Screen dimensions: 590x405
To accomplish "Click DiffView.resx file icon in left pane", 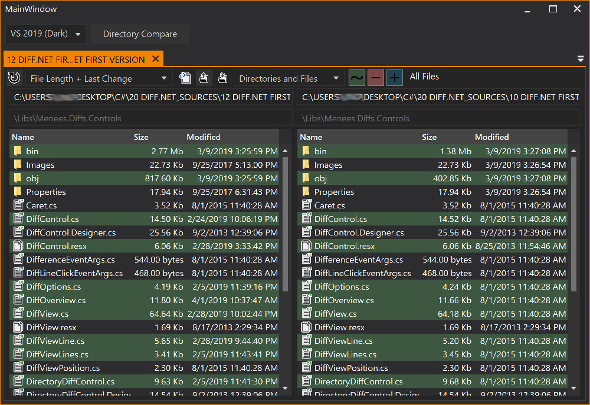I will (x=18, y=327).
